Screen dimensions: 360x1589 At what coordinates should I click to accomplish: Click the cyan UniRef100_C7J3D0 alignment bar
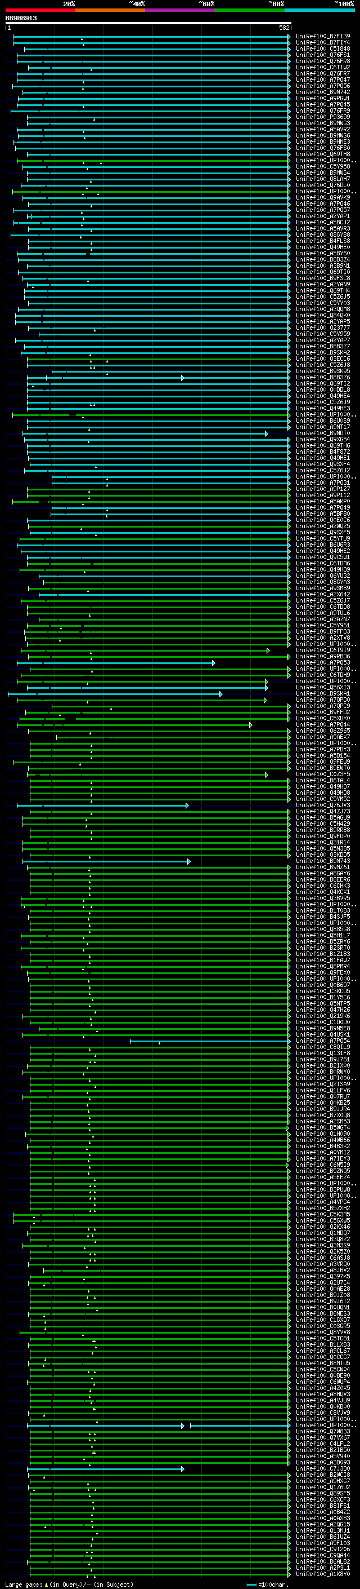click(106, 1470)
